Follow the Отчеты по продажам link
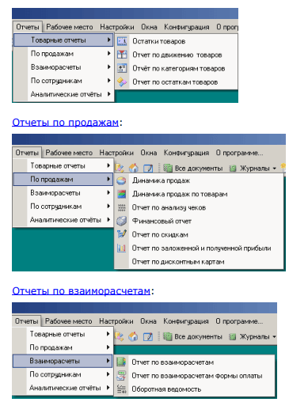Viewport: 289px width, 402px height. click(65, 122)
